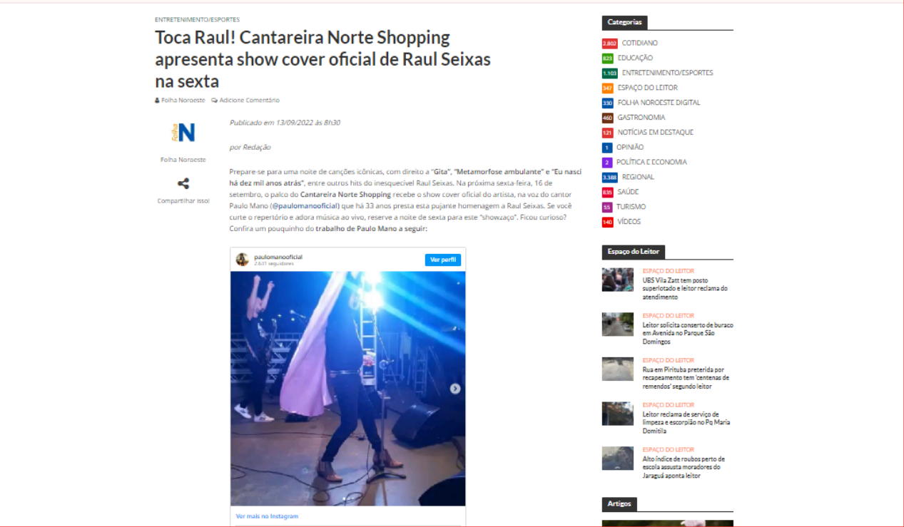Advance Instagram carousel with next arrow
The height and width of the screenshot is (527, 904).
(455, 389)
